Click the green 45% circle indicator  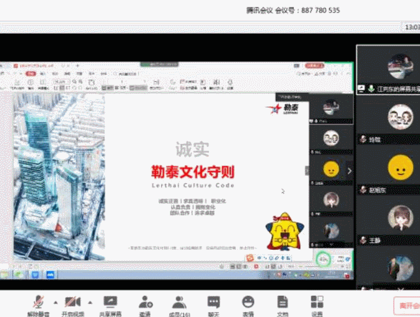(323, 259)
